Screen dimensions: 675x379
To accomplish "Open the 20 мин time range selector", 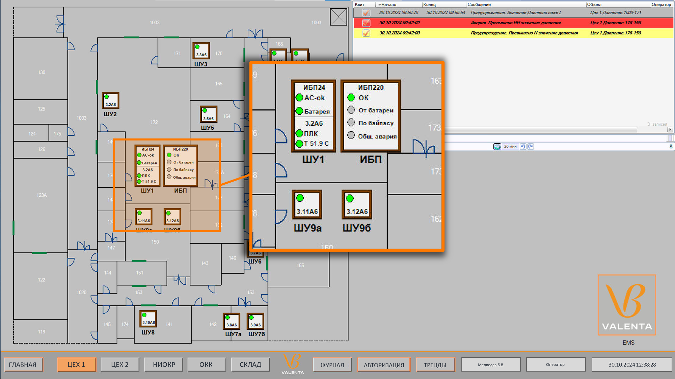I will [x=510, y=147].
